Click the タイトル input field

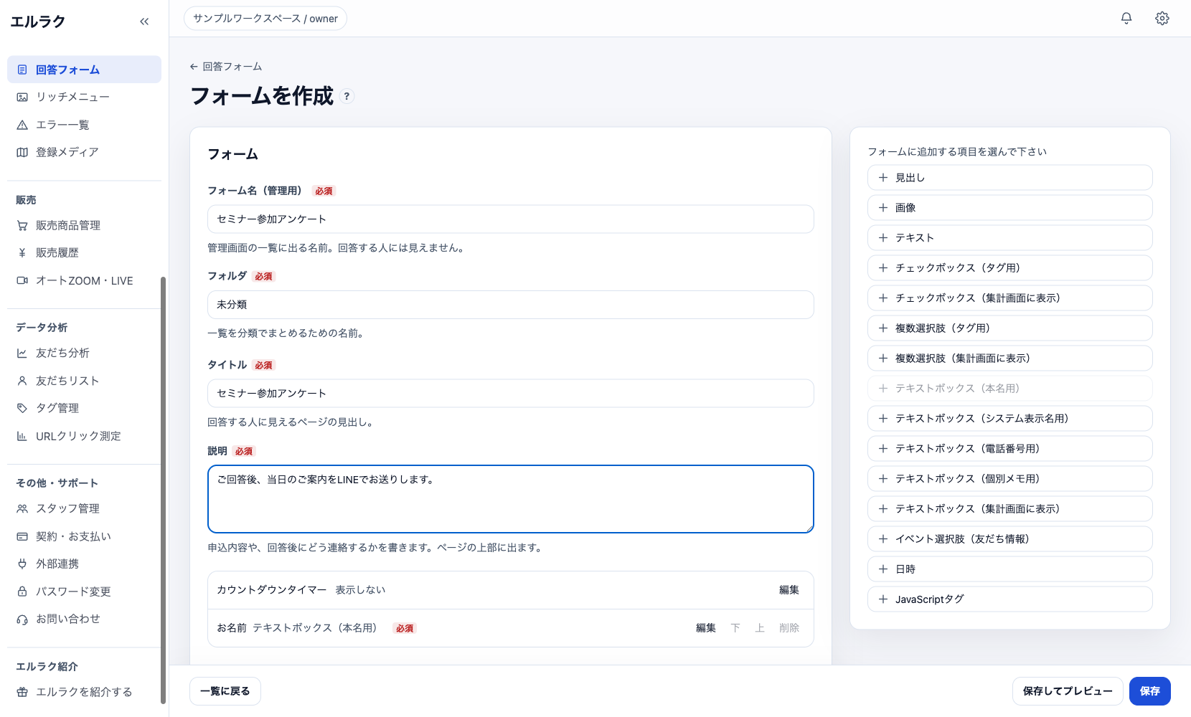pyautogui.click(x=511, y=393)
